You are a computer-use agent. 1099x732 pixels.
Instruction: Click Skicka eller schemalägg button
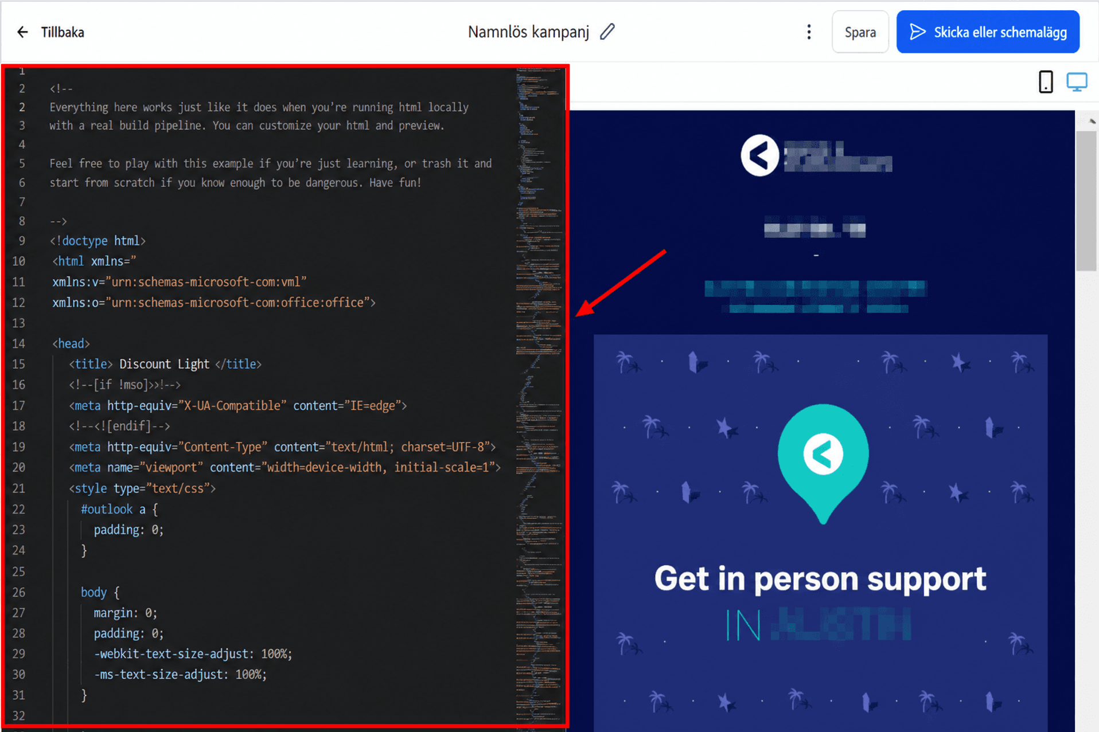(988, 32)
